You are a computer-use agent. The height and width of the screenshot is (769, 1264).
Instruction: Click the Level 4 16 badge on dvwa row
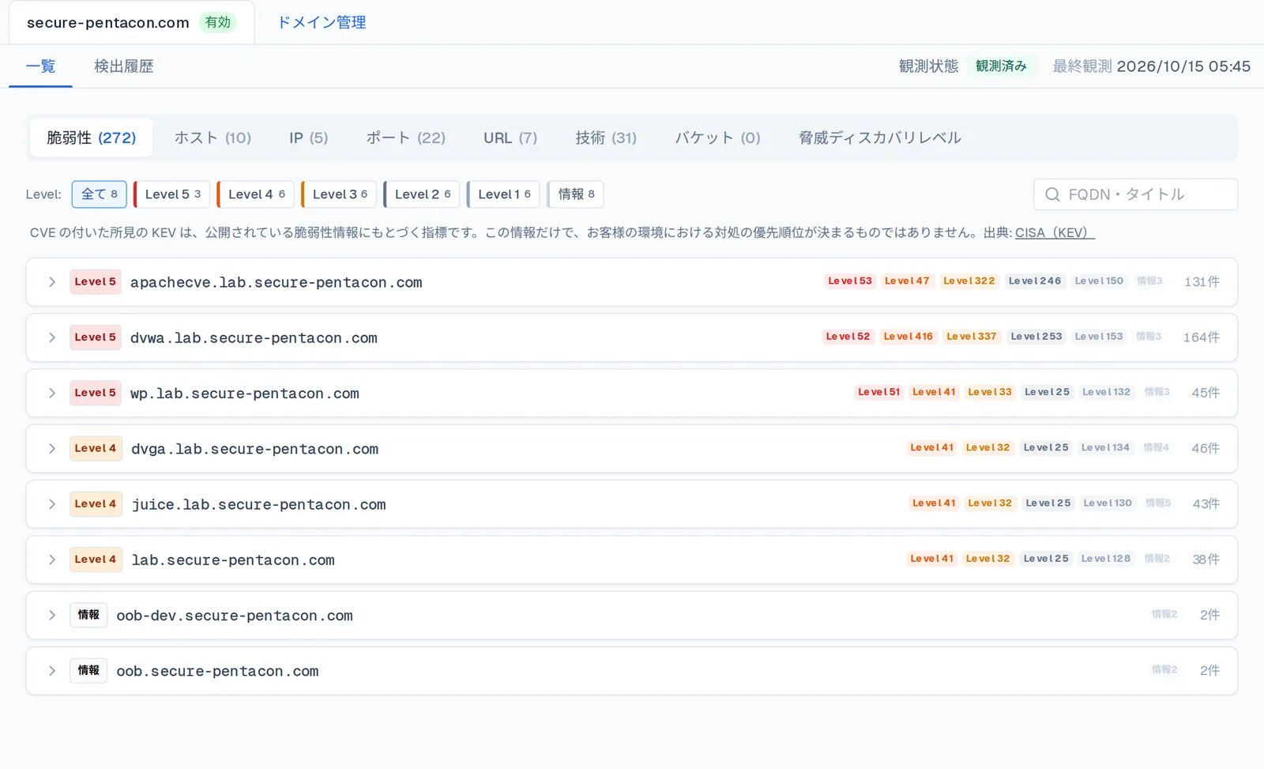[x=908, y=336]
